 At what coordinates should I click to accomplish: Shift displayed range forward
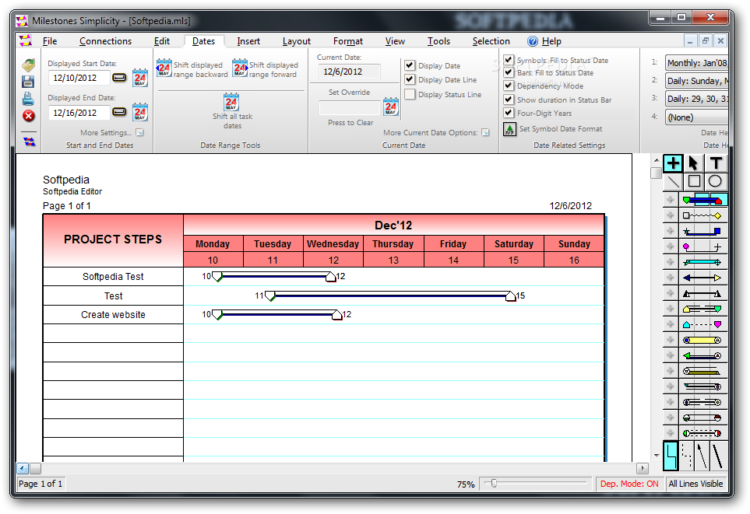point(266,68)
